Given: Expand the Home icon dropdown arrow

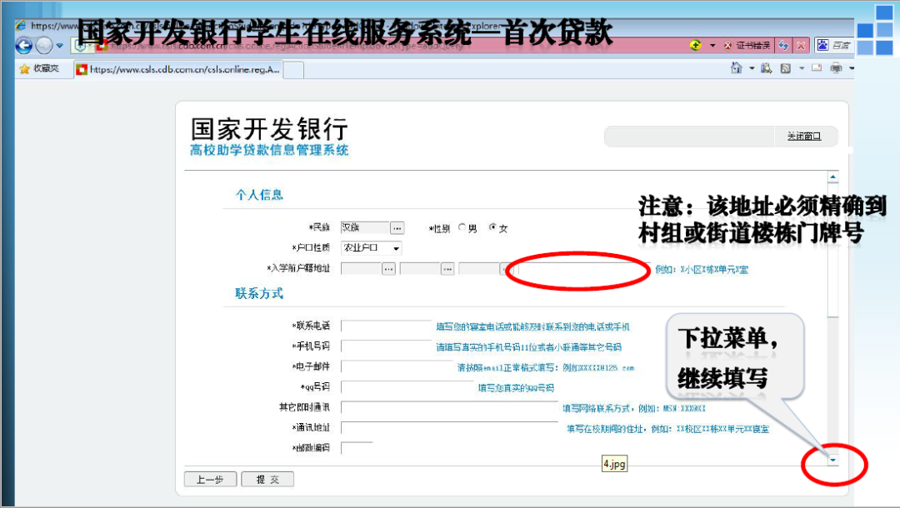Looking at the screenshot, I should pyautogui.click(x=752, y=69).
